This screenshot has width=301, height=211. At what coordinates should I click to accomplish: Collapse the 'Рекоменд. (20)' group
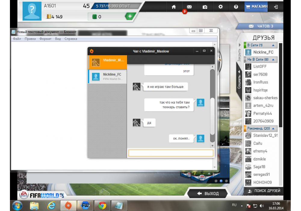click(x=273, y=129)
